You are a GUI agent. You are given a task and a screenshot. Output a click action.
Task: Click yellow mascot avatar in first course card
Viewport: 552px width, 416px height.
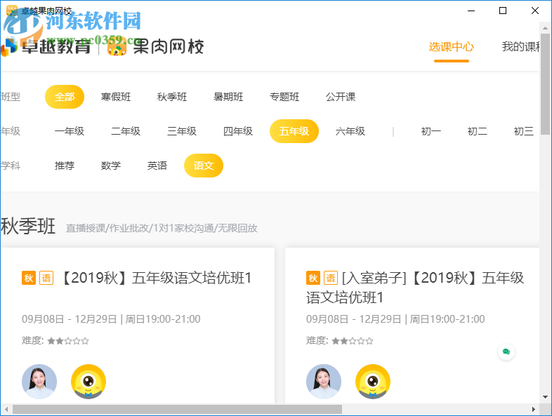88,382
